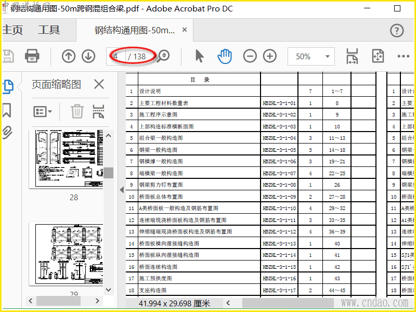
Task: Click the 钢梁一般构造图 entry
Action: tap(158, 150)
